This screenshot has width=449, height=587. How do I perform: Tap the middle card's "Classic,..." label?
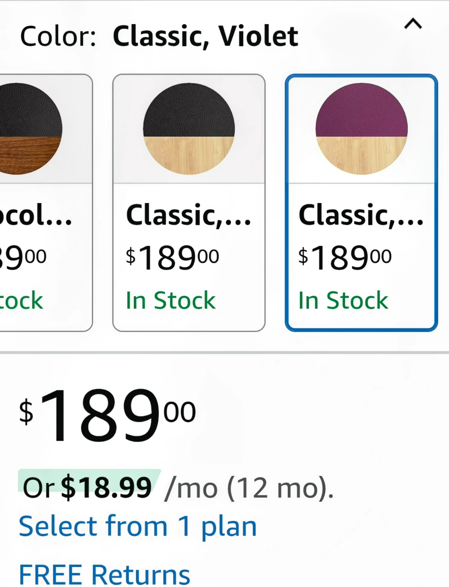(188, 215)
